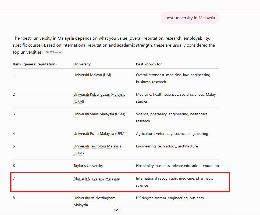Click the 'Rank (general reputation)' column header
Screen dimensions: 260x215
35,64
